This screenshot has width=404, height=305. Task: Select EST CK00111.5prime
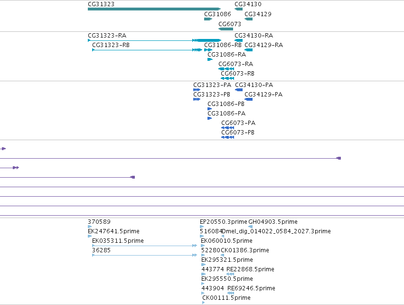(226, 298)
